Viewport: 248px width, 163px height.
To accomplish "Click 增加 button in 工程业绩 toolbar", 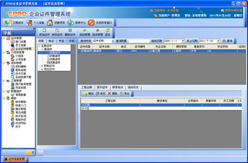I will 89,93.
